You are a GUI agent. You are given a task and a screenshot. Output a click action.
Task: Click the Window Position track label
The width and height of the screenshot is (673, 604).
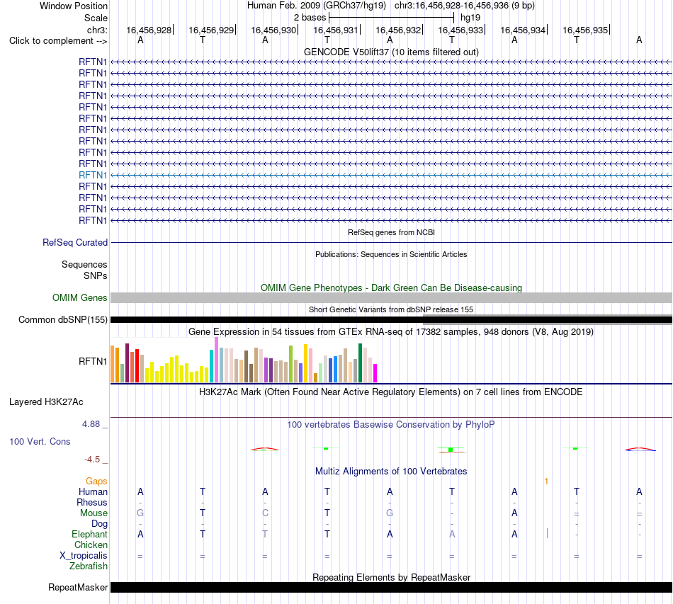pos(74,6)
